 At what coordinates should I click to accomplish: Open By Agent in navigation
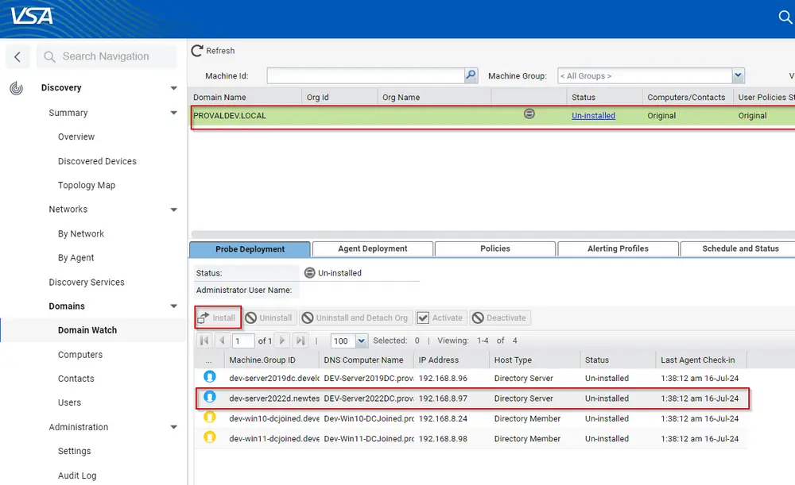76,258
